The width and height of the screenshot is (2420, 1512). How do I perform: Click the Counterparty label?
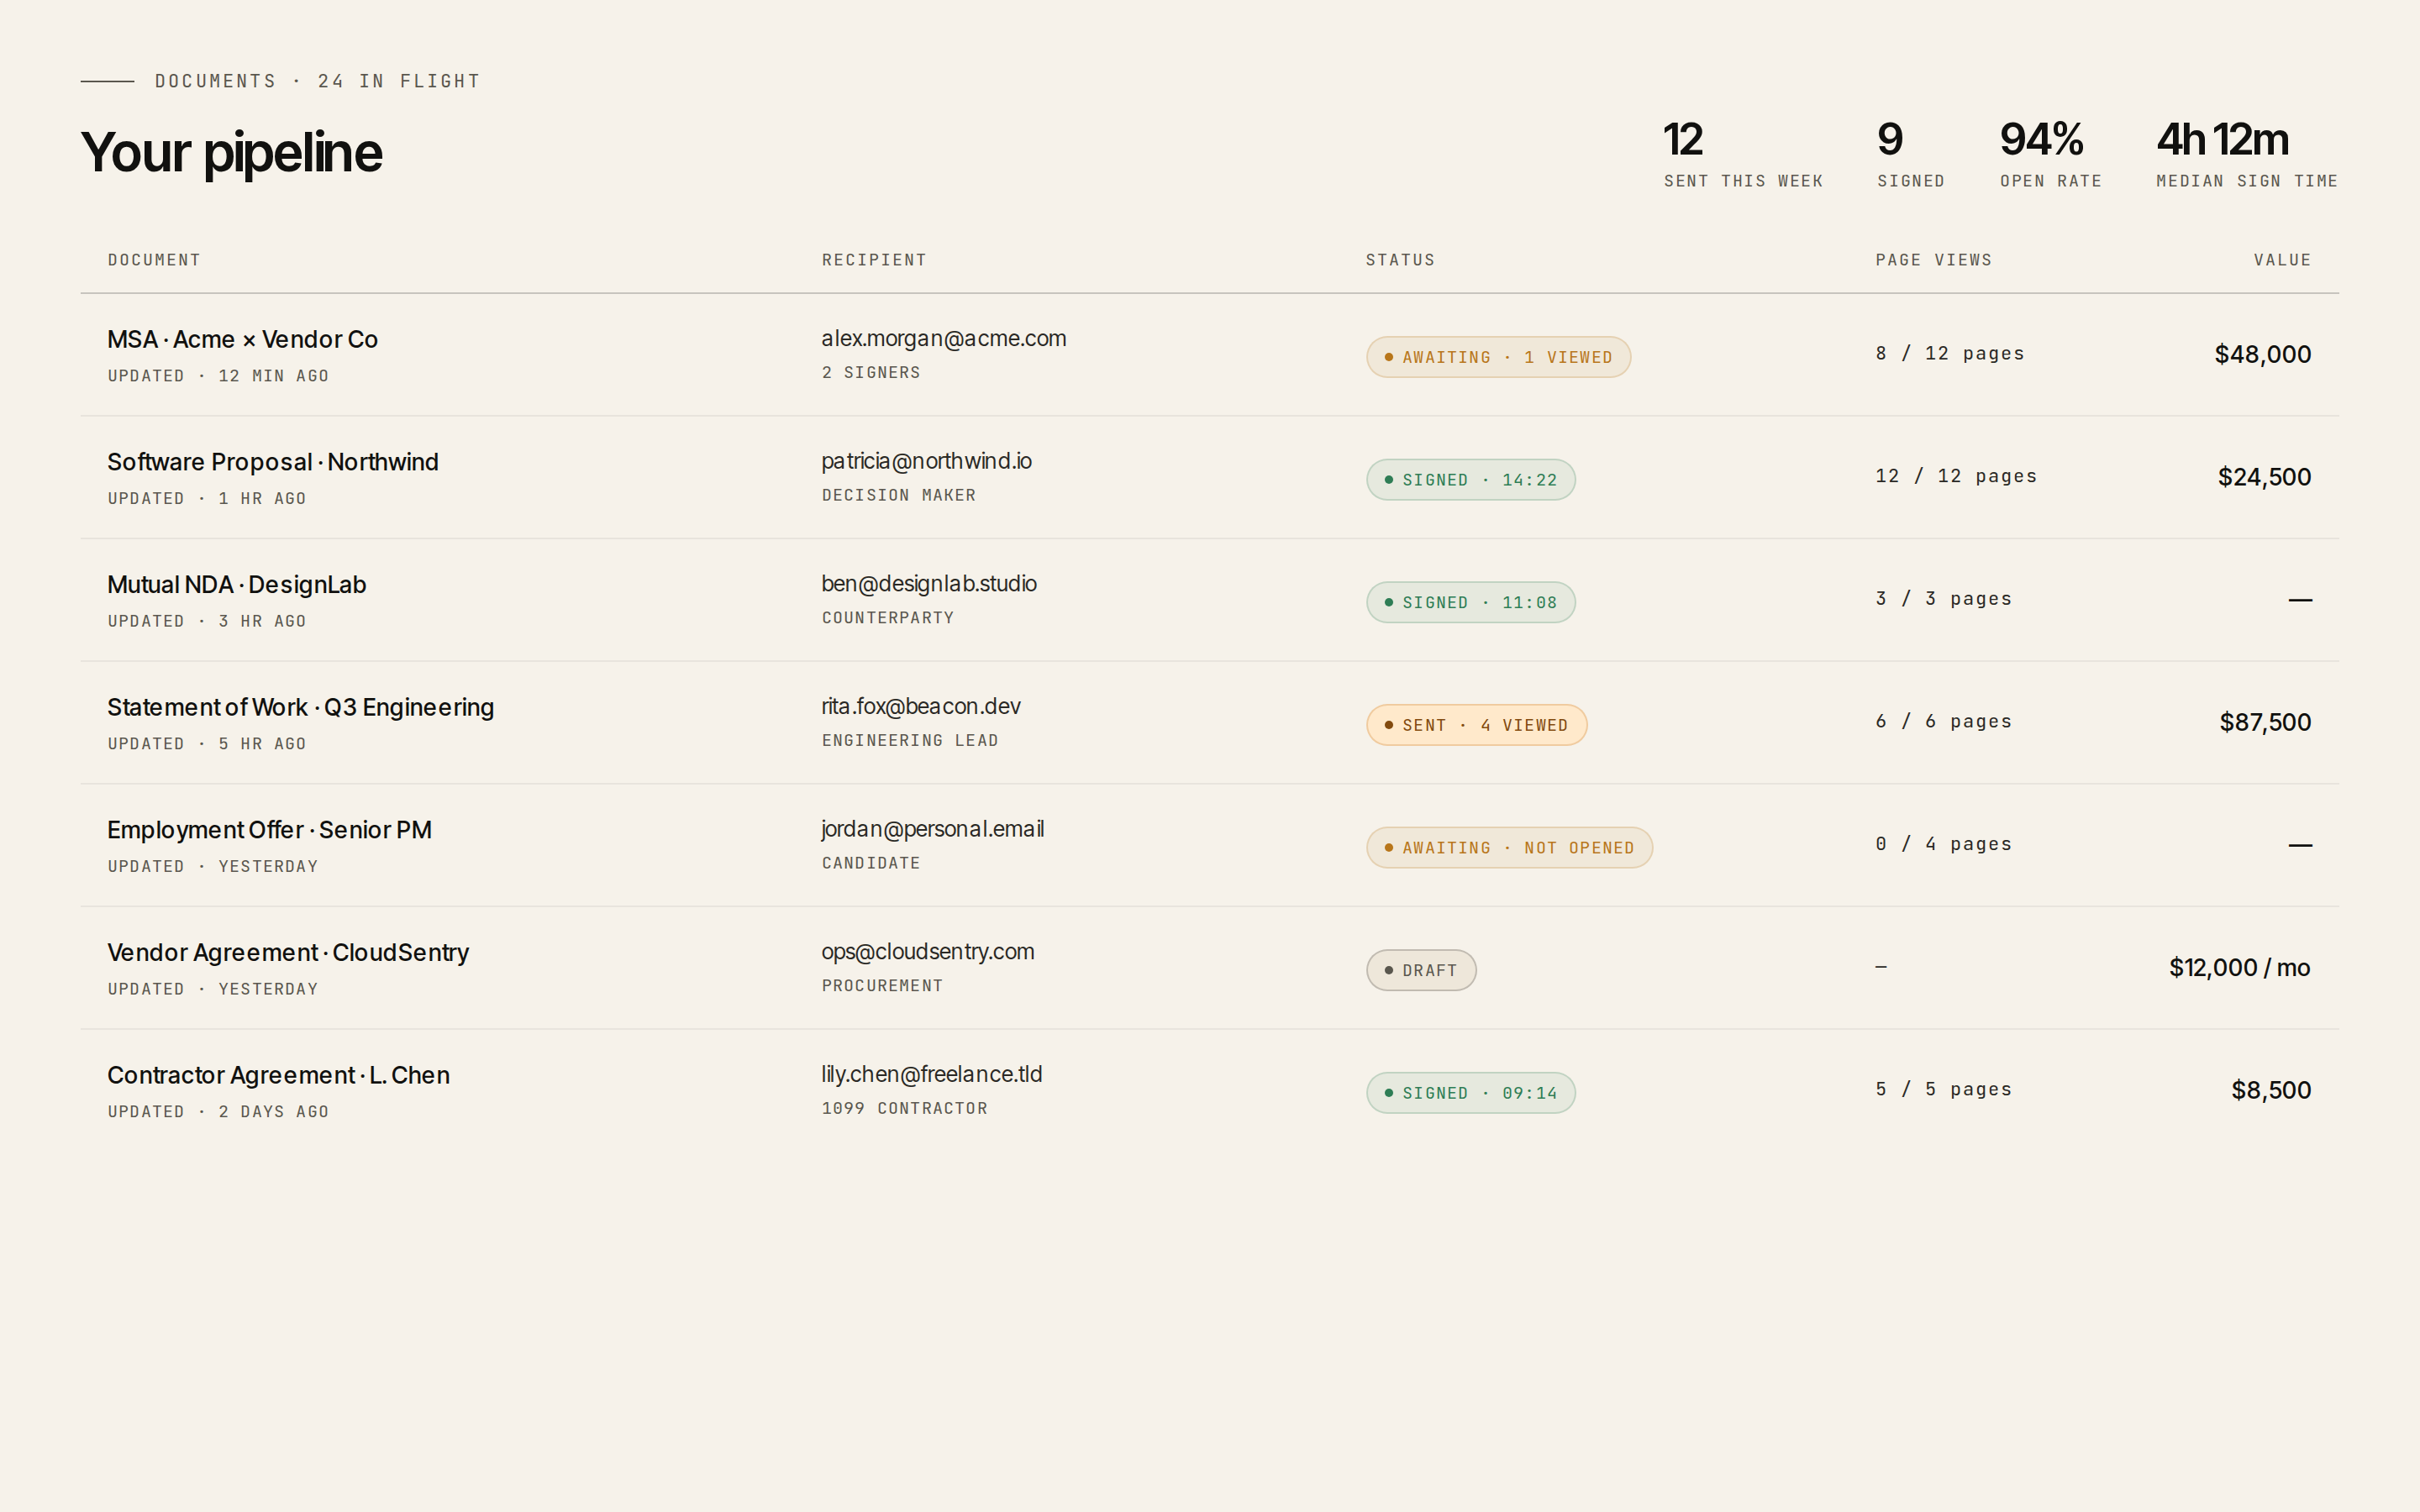click(x=888, y=618)
